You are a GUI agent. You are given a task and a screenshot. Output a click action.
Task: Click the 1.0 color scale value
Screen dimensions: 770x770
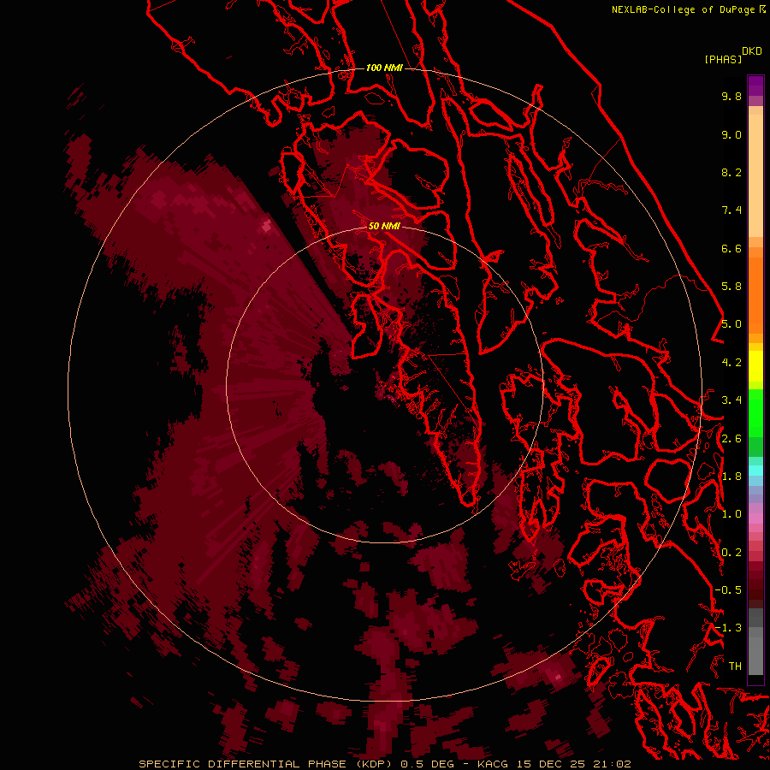point(731,514)
